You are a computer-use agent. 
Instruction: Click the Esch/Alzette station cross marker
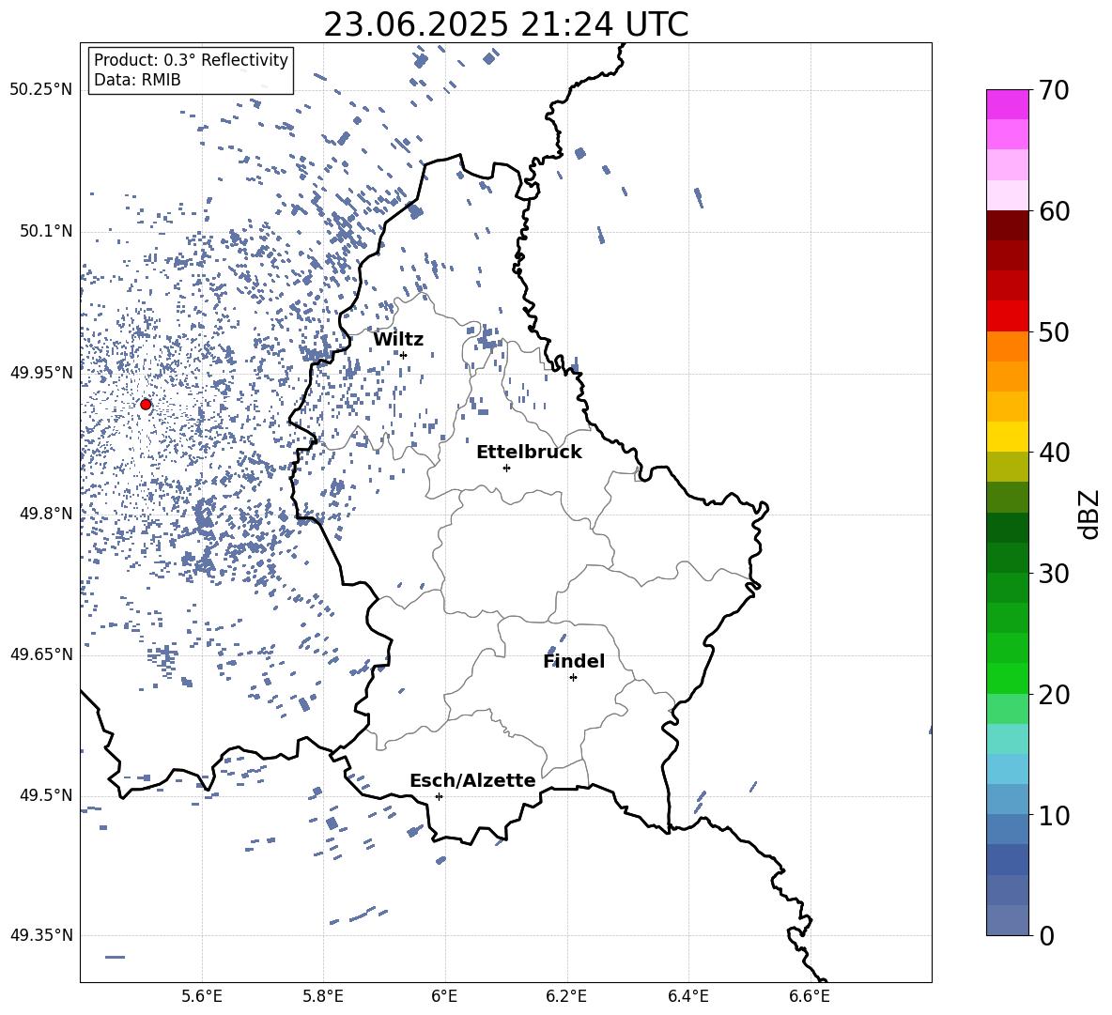point(439,796)
